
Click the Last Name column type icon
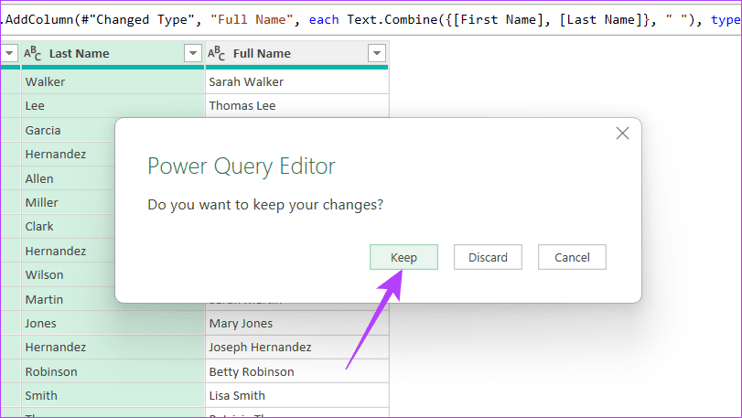pos(33,53)
